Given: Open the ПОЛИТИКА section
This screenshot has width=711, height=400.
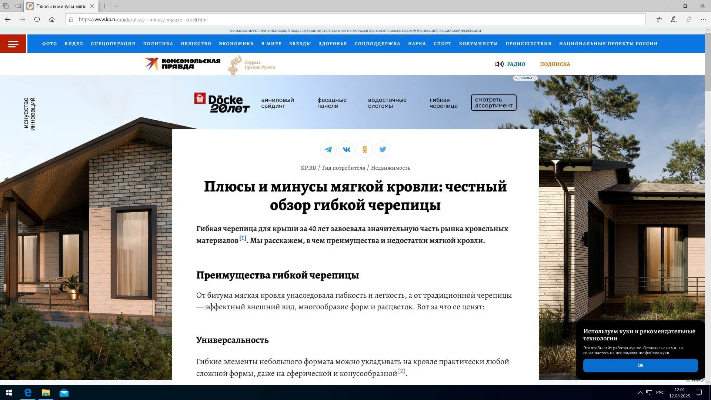Looking at the screenshot, I should tap(158, 44).
